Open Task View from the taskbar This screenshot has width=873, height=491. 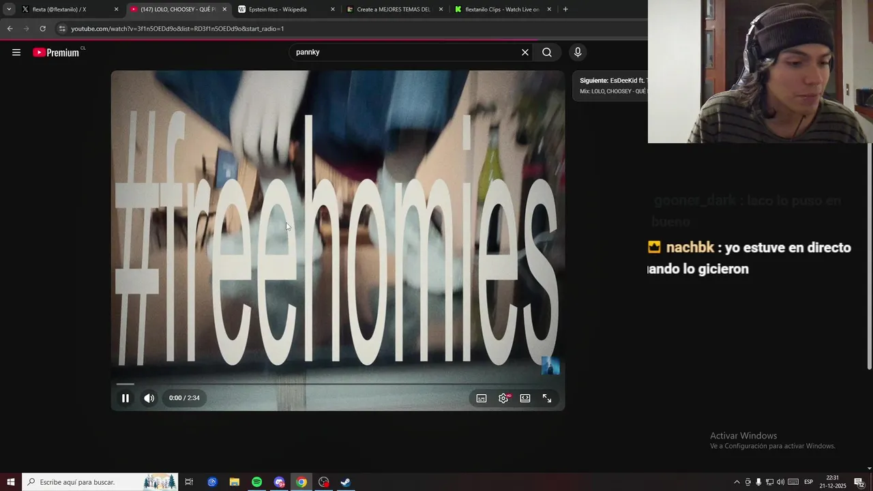189,482
